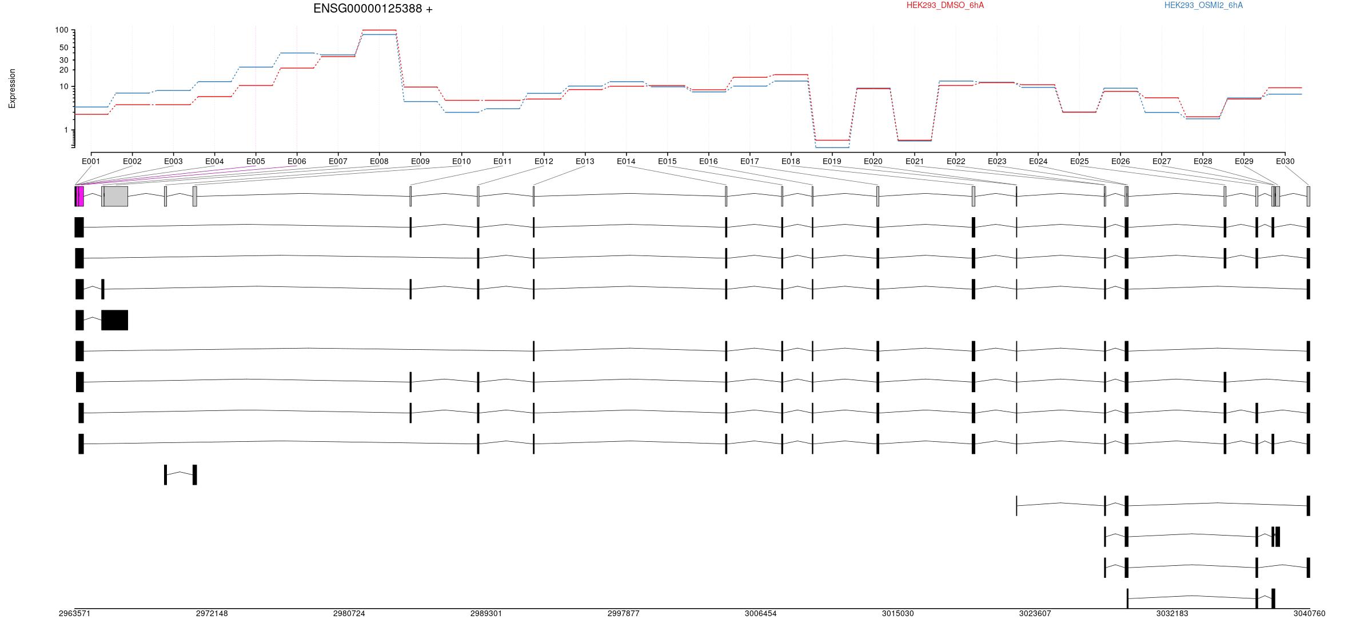
Task: Click the E024 exon label
Action: pos(1038,161)
